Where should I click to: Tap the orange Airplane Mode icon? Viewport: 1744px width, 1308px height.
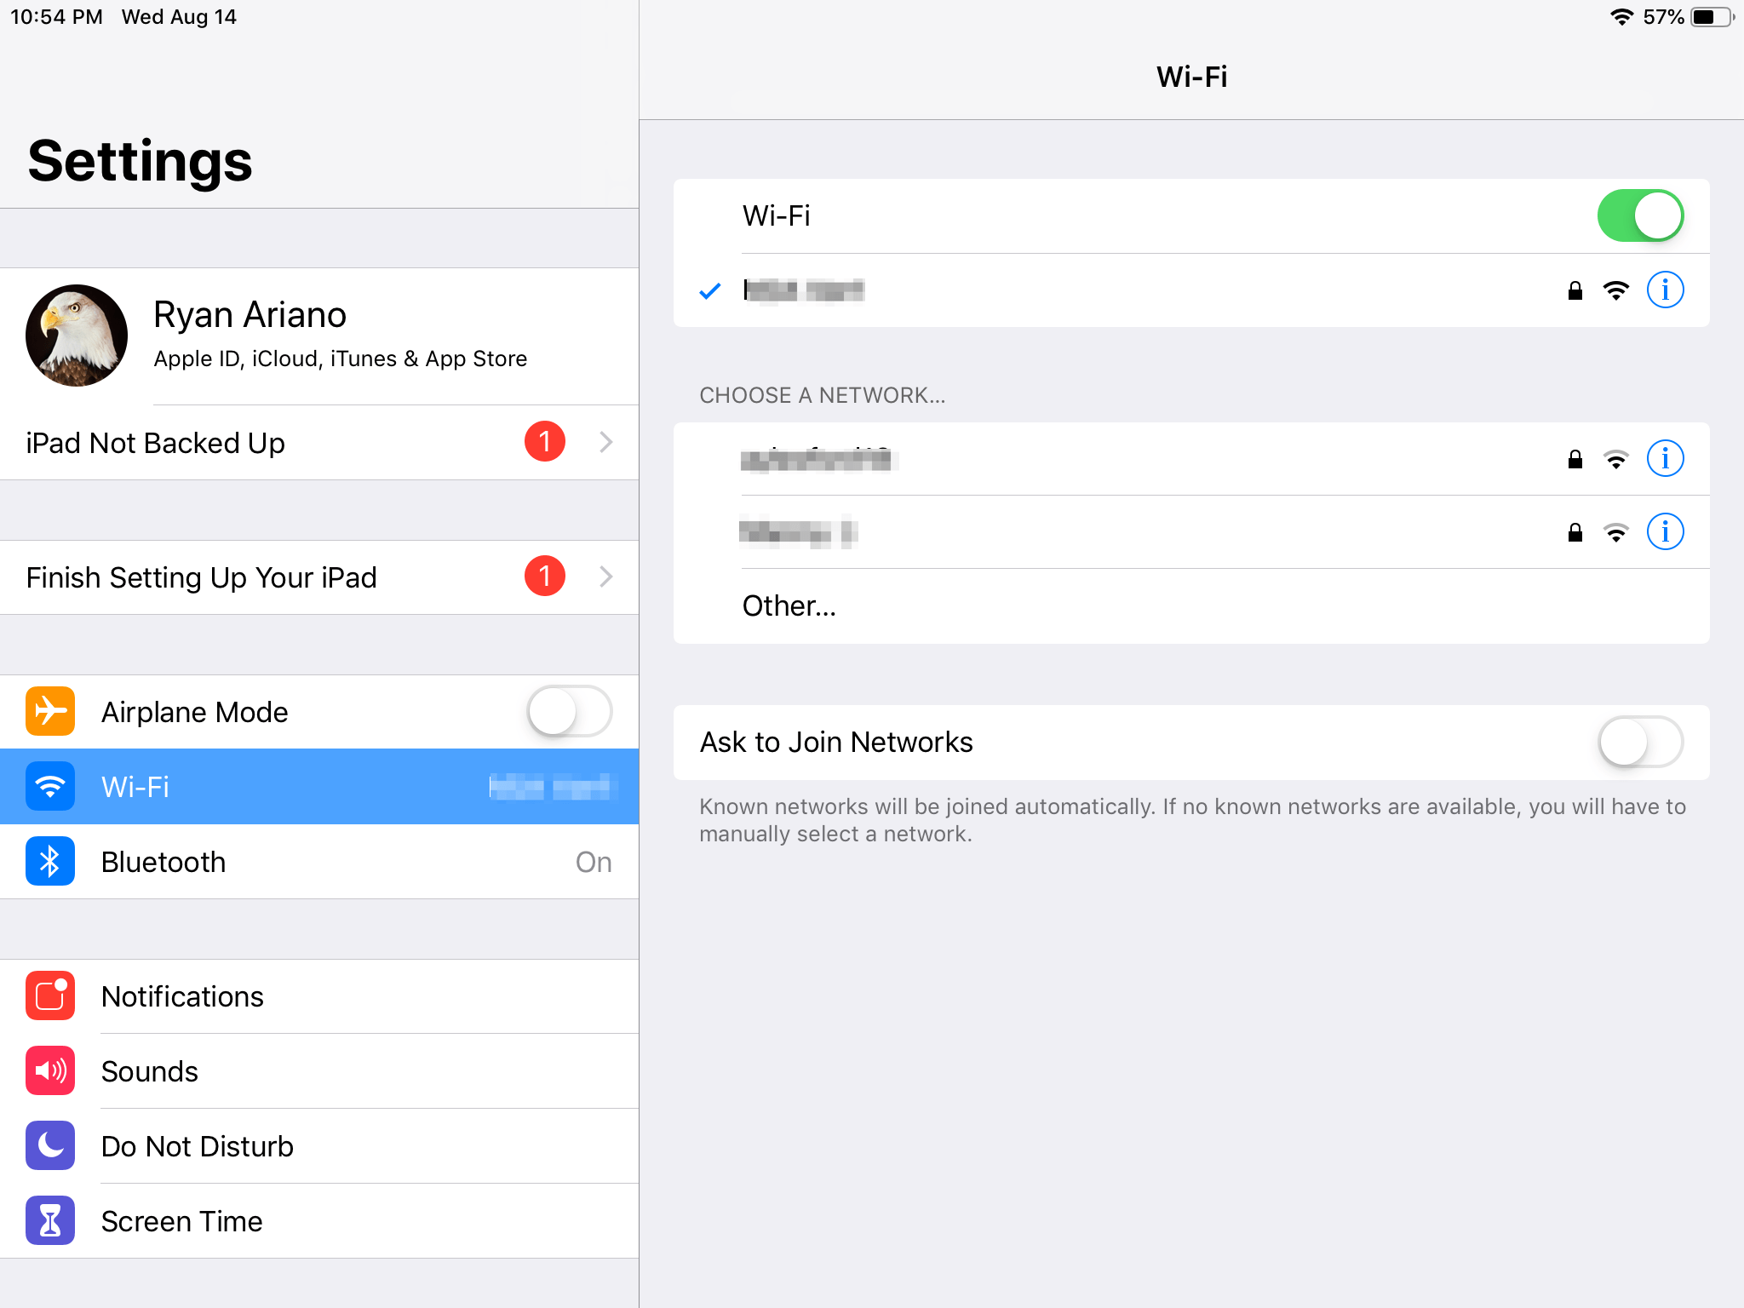(x=50, y=711)
